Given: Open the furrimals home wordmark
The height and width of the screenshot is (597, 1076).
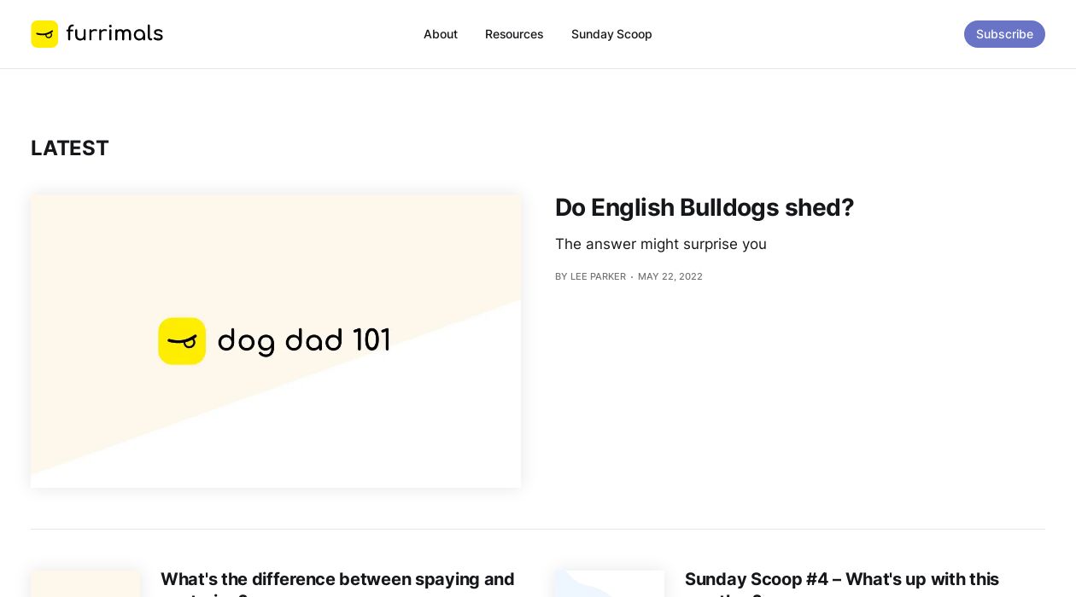Looking at the screenshot, I should click(114, 33).
